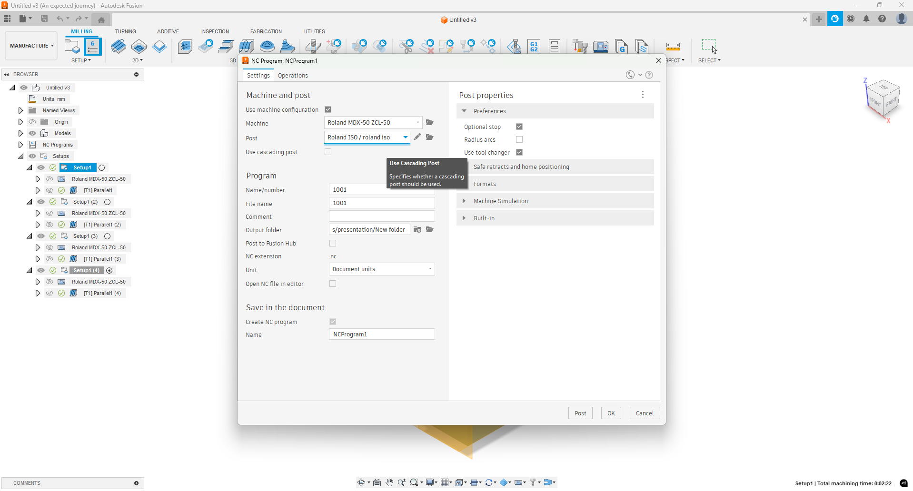913x491 pixels.
Task: Browse the machine library folder icon
Action: pos(430,122)
